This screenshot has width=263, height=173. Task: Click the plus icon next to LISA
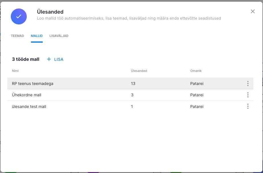[49, 59]
